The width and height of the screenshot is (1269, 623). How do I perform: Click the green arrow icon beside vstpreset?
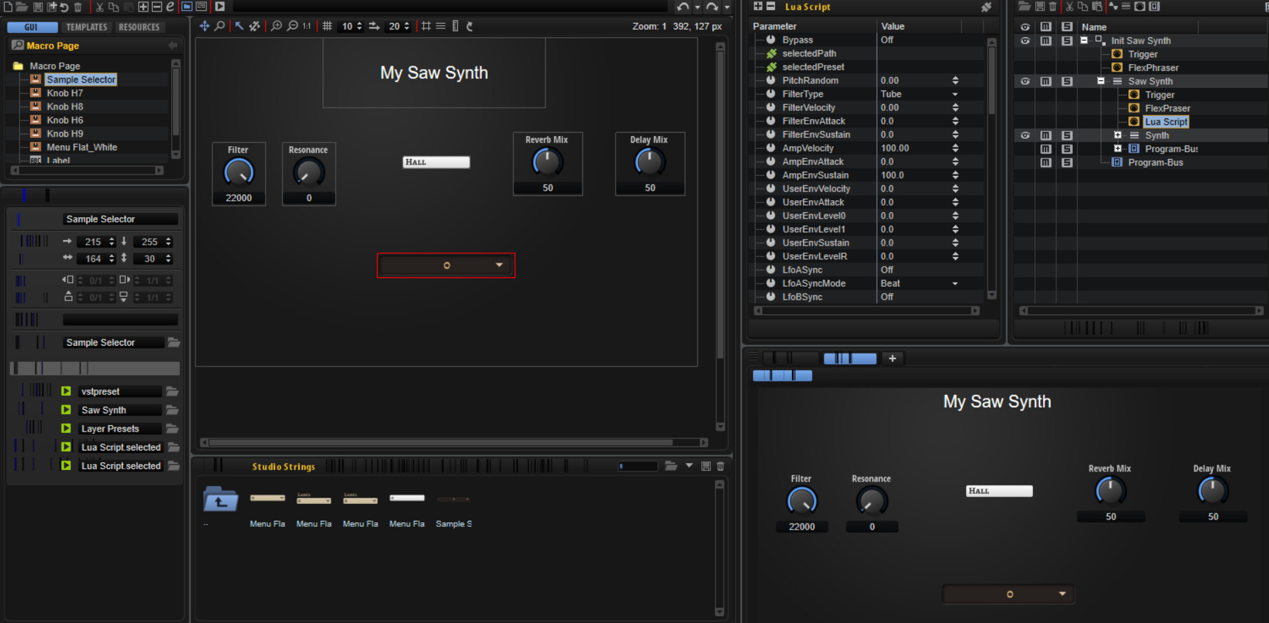[66, 392]
